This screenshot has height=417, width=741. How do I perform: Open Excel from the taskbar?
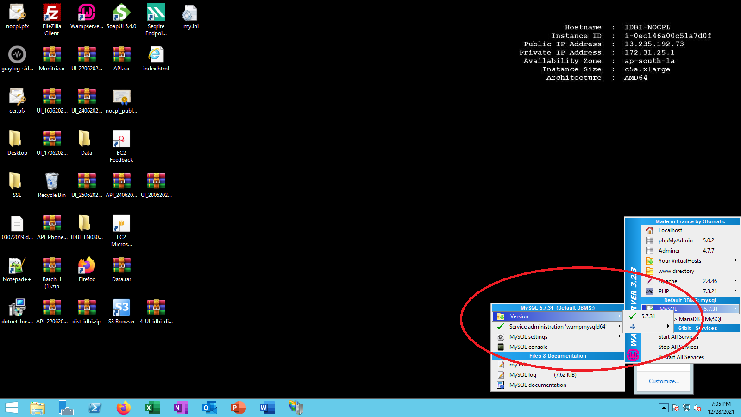click(152, 408)
